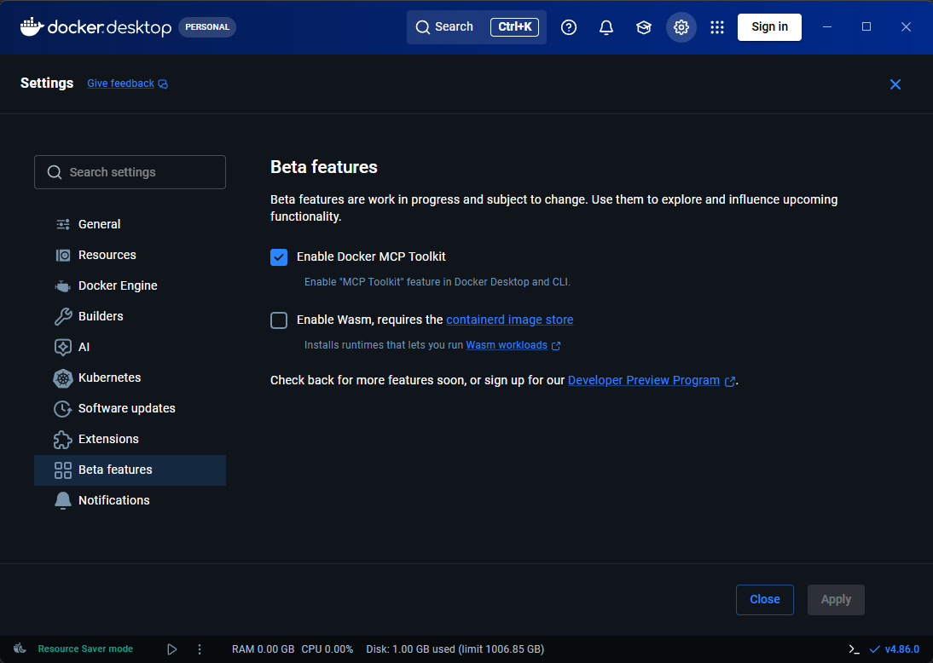Focus the Search settings field

pyautogui.click(x=130, y=172)
